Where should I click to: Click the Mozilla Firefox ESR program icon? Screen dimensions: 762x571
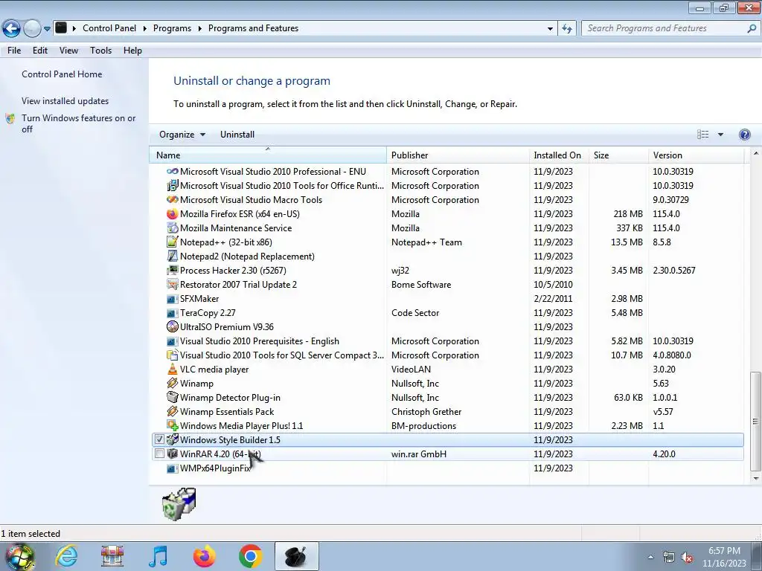click(172, 213)
